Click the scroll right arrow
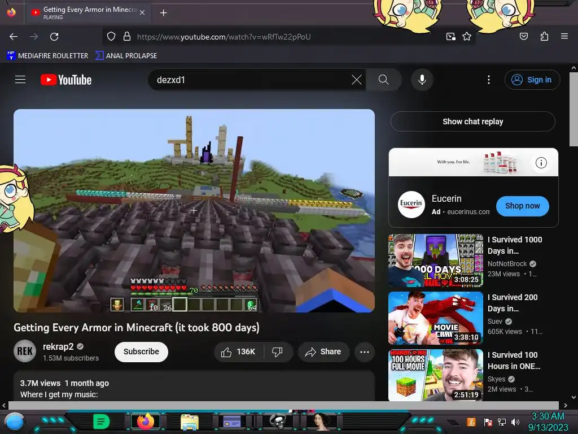The width and height of the screenshot is (578, 434). point(565,405)
